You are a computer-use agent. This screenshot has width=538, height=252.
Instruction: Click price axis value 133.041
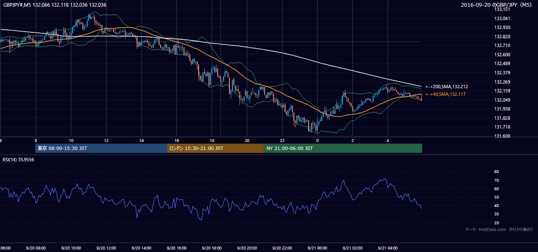click(x=502, y=18)
